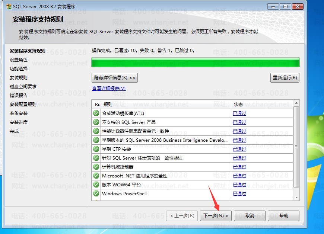The image size is (324, 234).
Task: Open the 查看详细报表(V) link
Action: point(109,88)
